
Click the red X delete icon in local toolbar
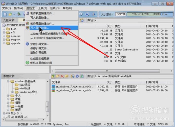[x=62, y=76]
